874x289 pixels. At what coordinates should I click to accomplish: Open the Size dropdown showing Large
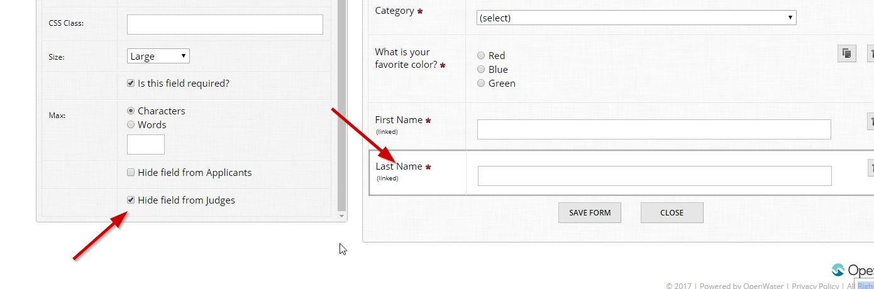point(158,56)
